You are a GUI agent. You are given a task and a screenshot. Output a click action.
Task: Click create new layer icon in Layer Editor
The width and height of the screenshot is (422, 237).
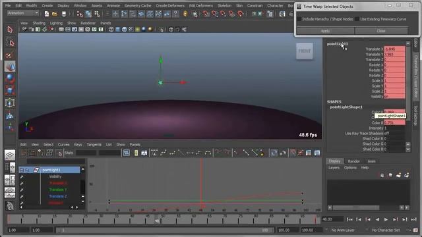click(x=398, y=175)
